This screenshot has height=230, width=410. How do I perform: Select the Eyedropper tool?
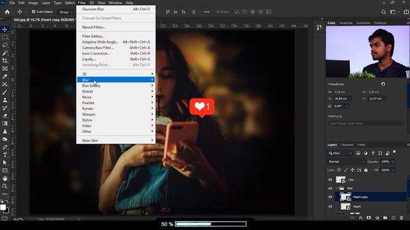pyautogui.click(x=4, y=77)
